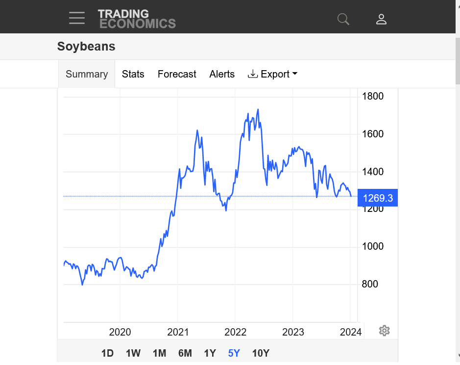Switch to the Summary tab

(87, 74)
